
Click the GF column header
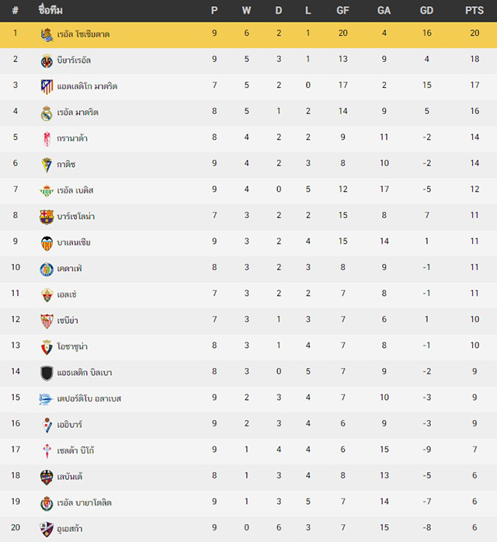click(x=342, y=11)
